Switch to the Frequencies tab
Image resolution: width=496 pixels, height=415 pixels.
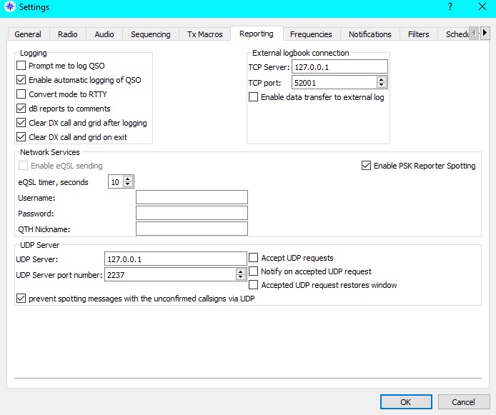click(311, 34)
